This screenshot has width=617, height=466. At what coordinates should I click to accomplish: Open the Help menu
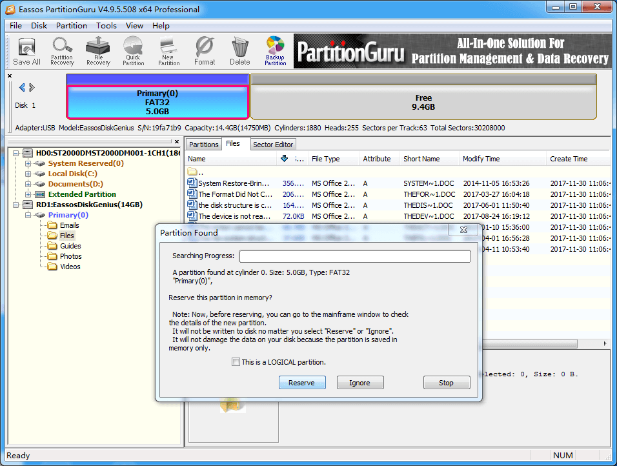point(161,26)
